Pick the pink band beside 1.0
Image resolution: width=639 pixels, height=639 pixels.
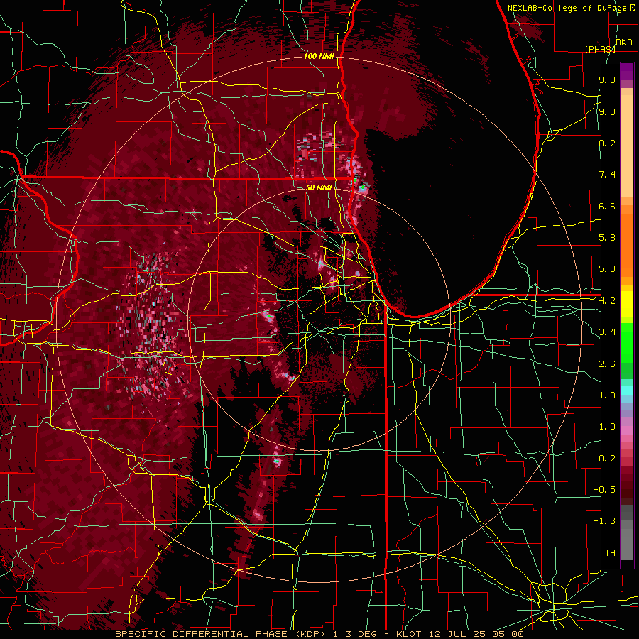(x=627, y=430)
